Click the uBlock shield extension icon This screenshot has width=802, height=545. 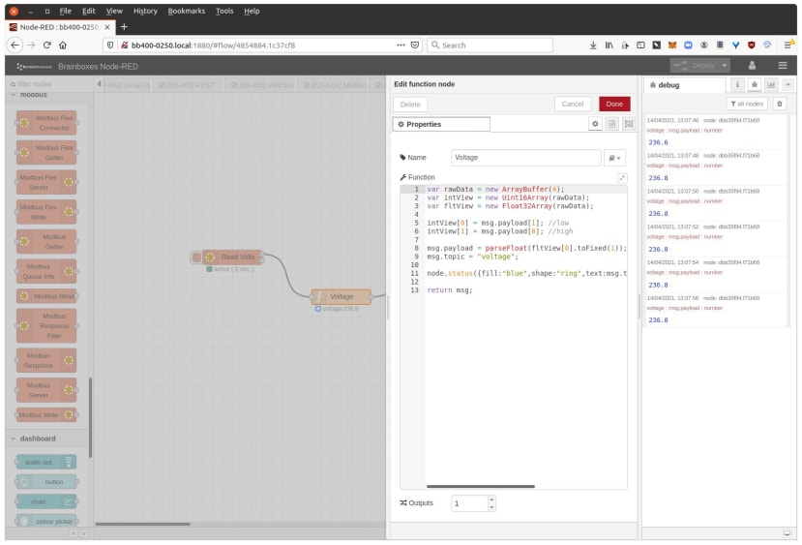pyautogui.click(x=752, y=45)
